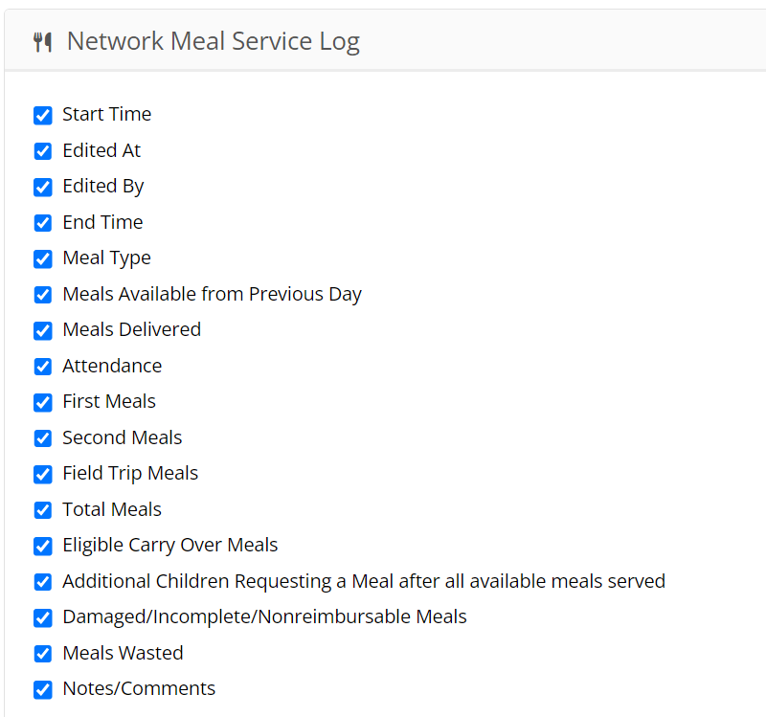The width and height of the screenshot is (766, 717).
Task: Uncheck the Second Meals checkbox
Action: [x=43, y=438]
